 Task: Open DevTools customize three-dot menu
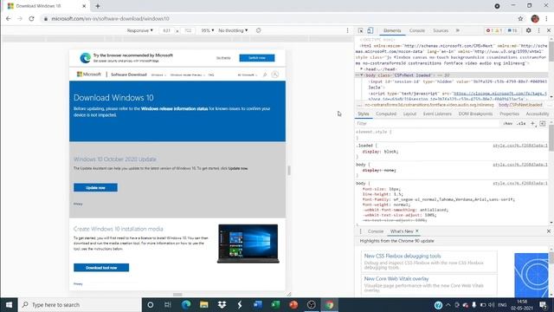tap(538, 31)
